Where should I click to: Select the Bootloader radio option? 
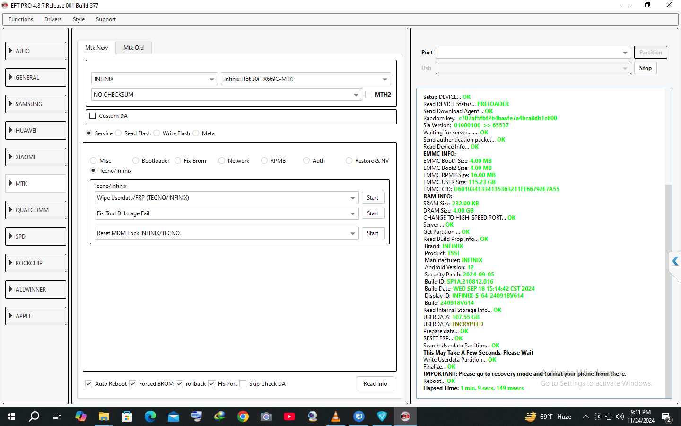click(x=136, y=161)
